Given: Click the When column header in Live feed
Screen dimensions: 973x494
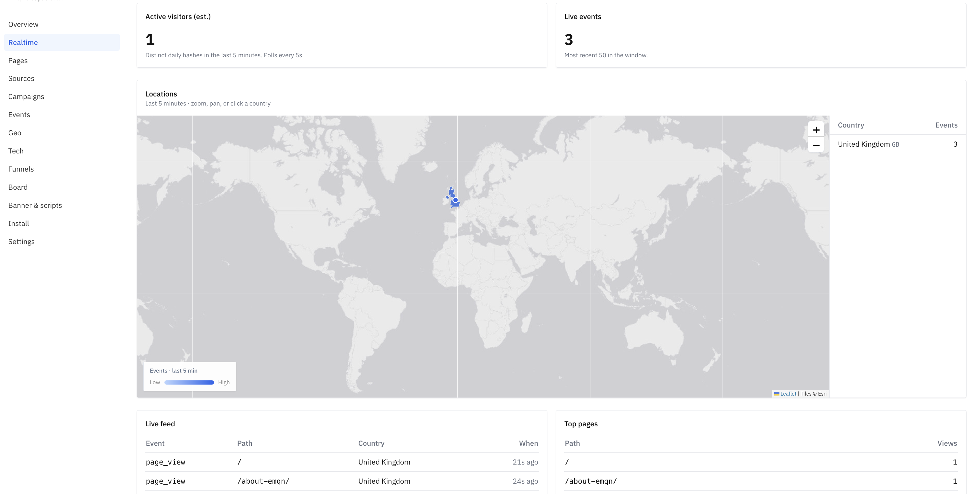Looking at the screenshot, I should 528,443.
